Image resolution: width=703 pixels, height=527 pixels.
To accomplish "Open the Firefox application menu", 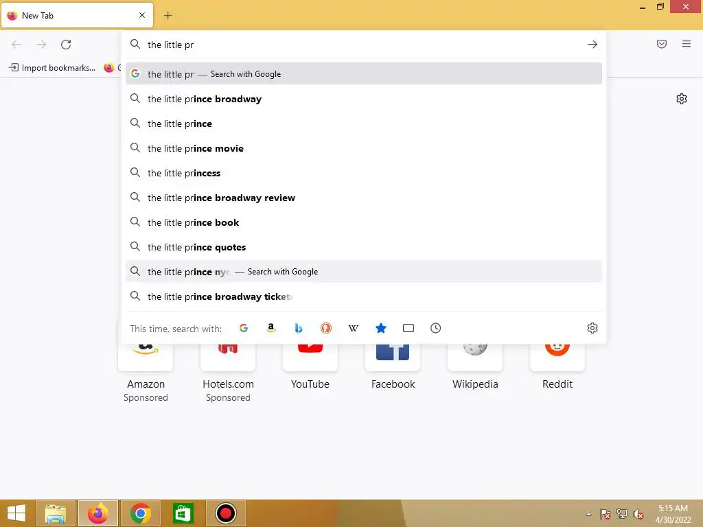I will click(687, 44).
